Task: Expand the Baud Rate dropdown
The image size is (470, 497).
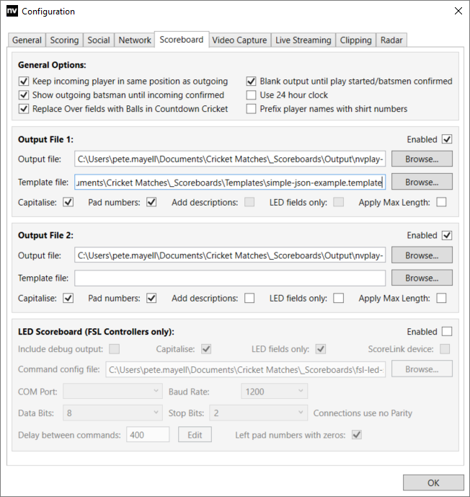Action: tap(274, 391)
